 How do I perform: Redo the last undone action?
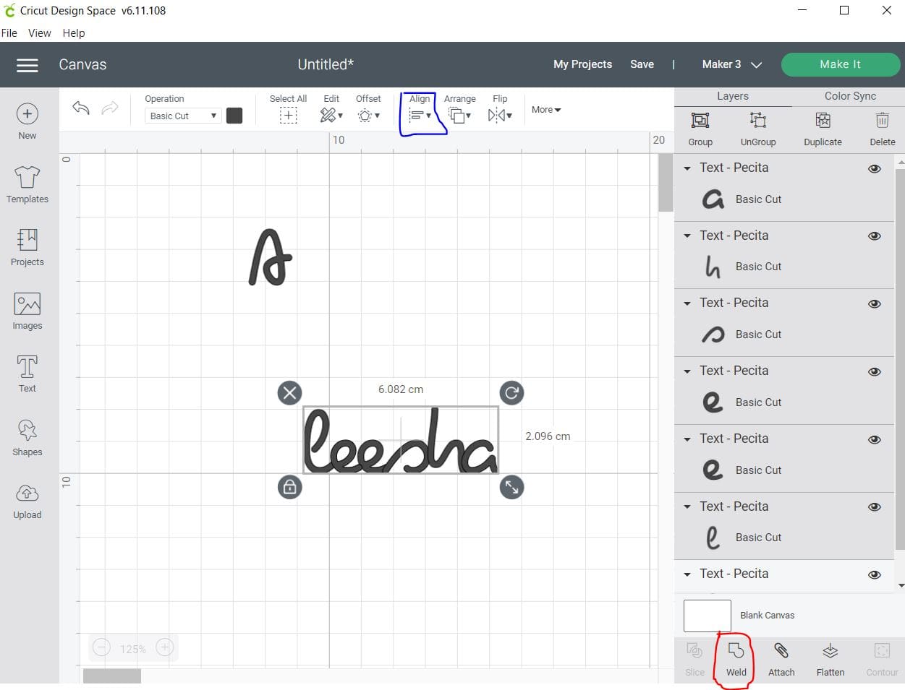(x=110, y=108)
